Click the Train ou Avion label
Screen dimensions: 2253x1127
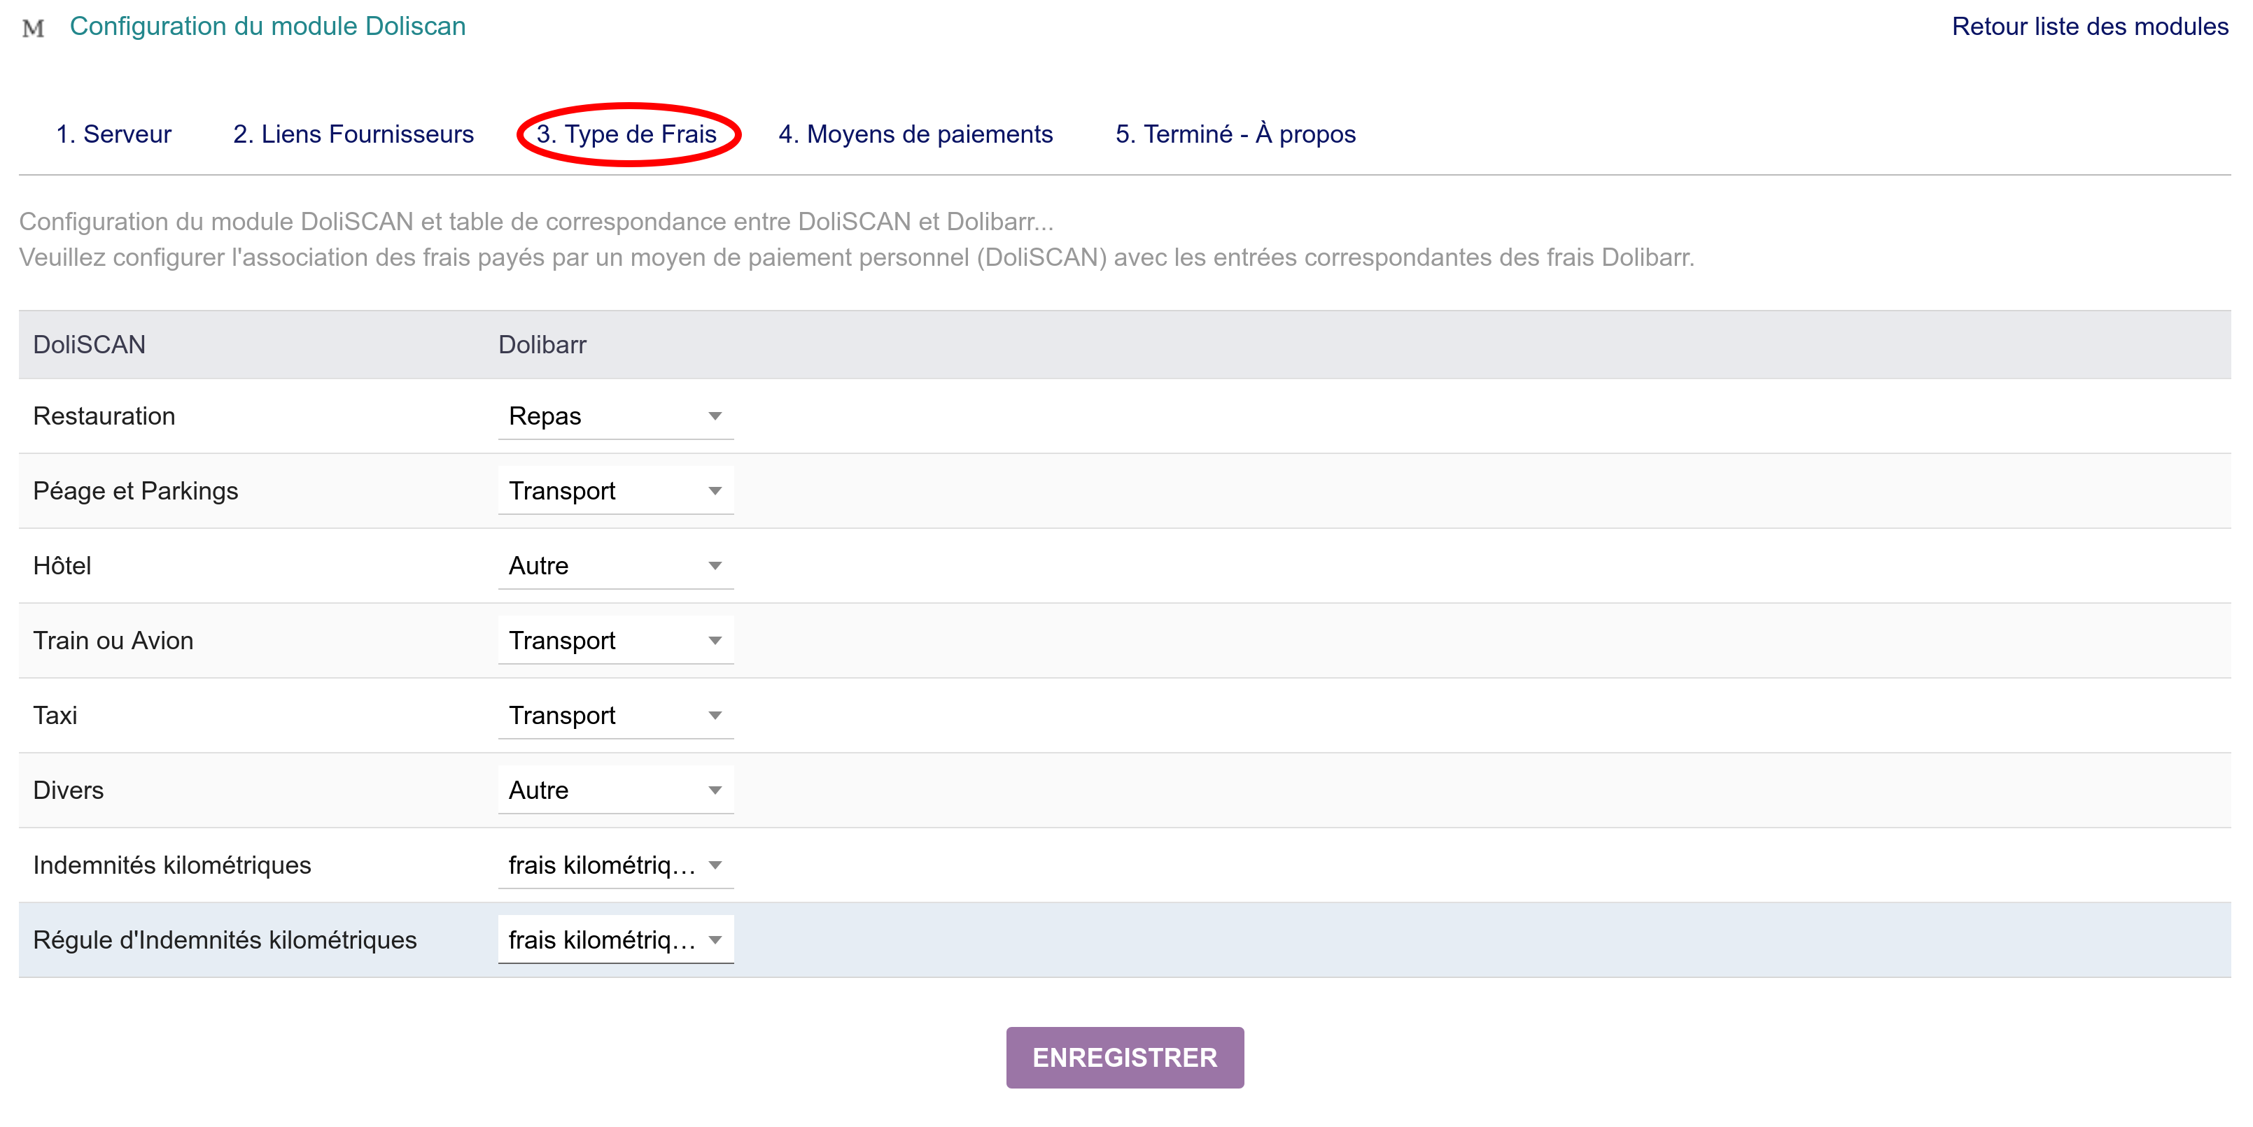pyautogui.click(x=113, y=640)
